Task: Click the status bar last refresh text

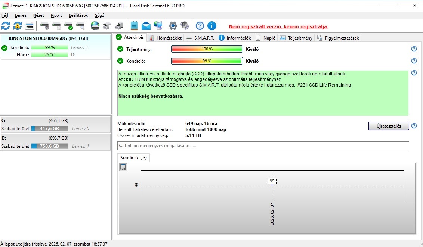Action: 54,244
